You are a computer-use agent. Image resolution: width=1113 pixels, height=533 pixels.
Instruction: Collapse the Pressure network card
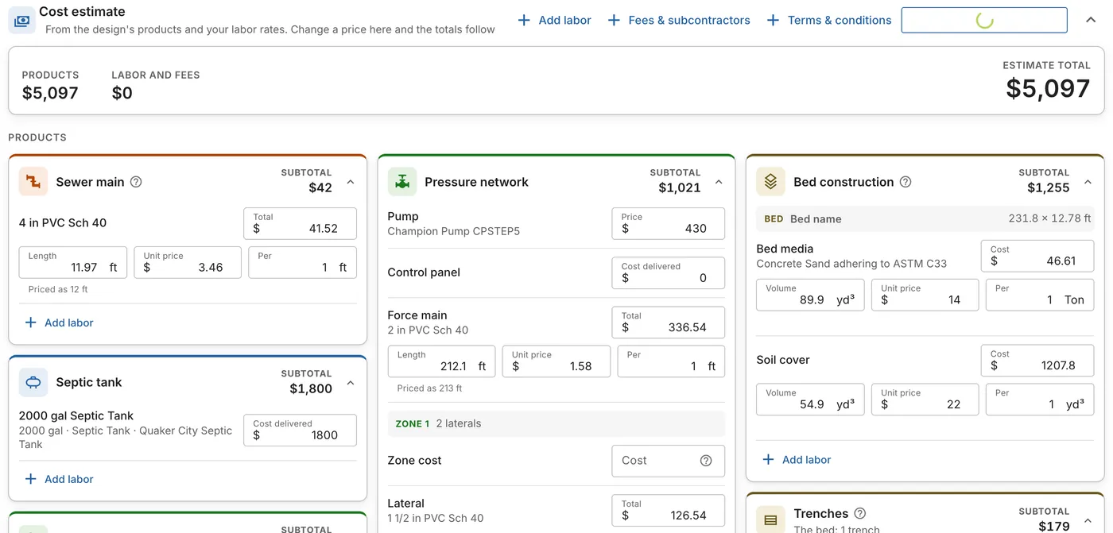point(719,183)
